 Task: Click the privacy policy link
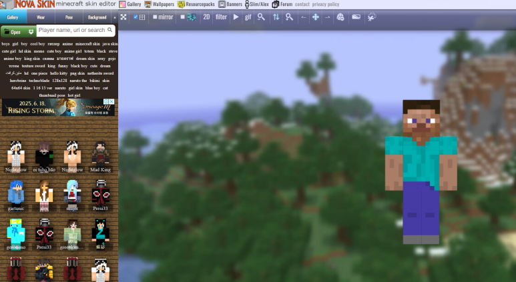coord(326,4)
